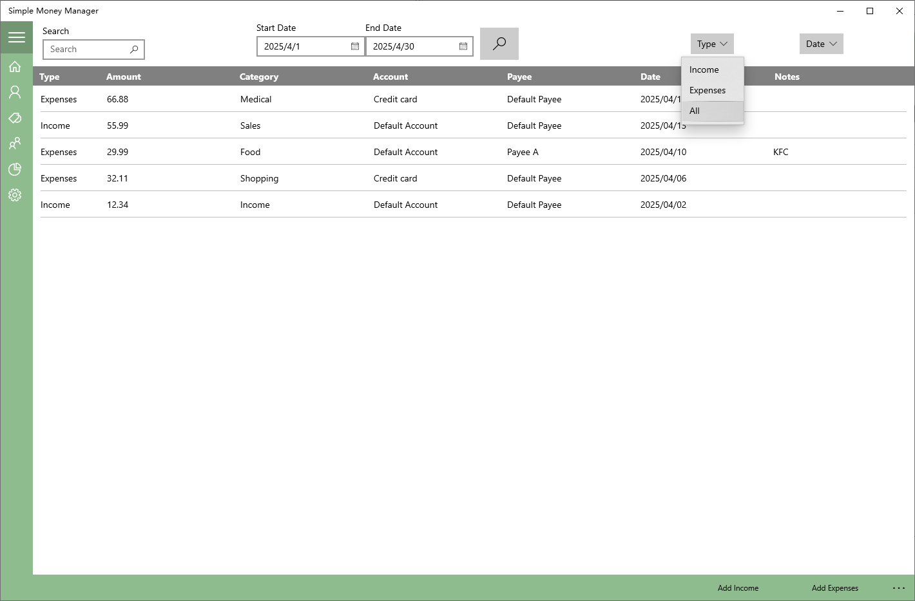Image resolution: width=915 pixels, height=601 pixels.
Task: Open the hamburger navigation menu
Action: [x=16, y=37]
